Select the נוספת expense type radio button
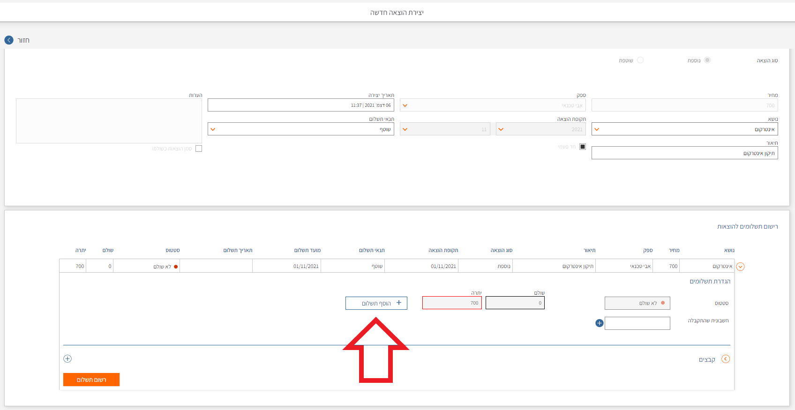Screen dimensions: 795x410 [707, 60]
